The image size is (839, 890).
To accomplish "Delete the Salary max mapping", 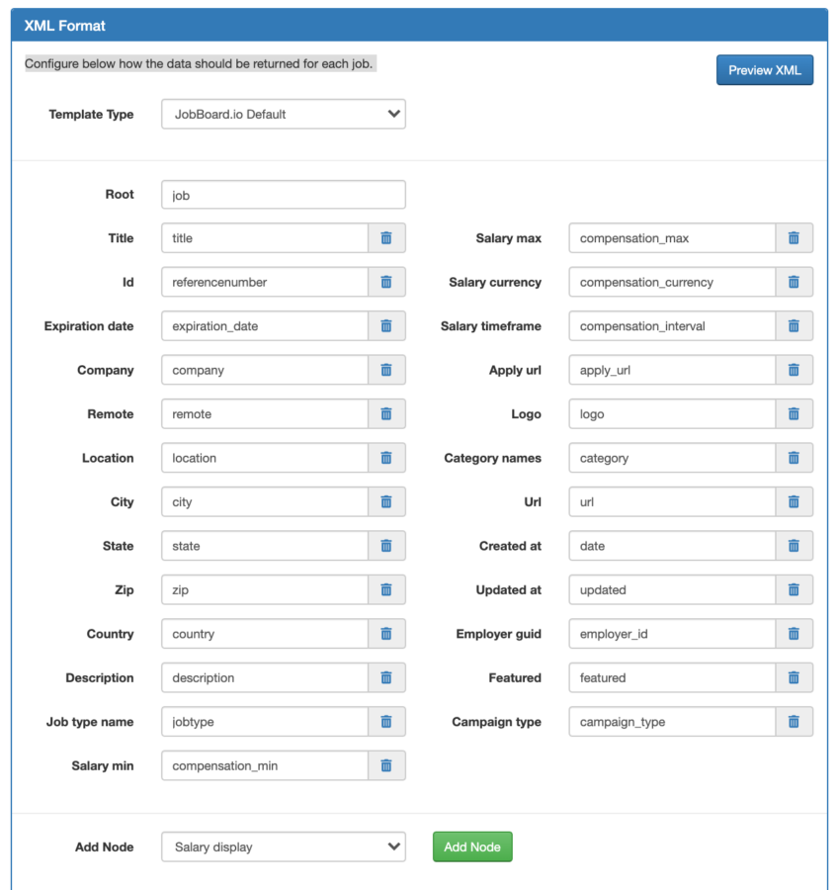I will [794, 237].
